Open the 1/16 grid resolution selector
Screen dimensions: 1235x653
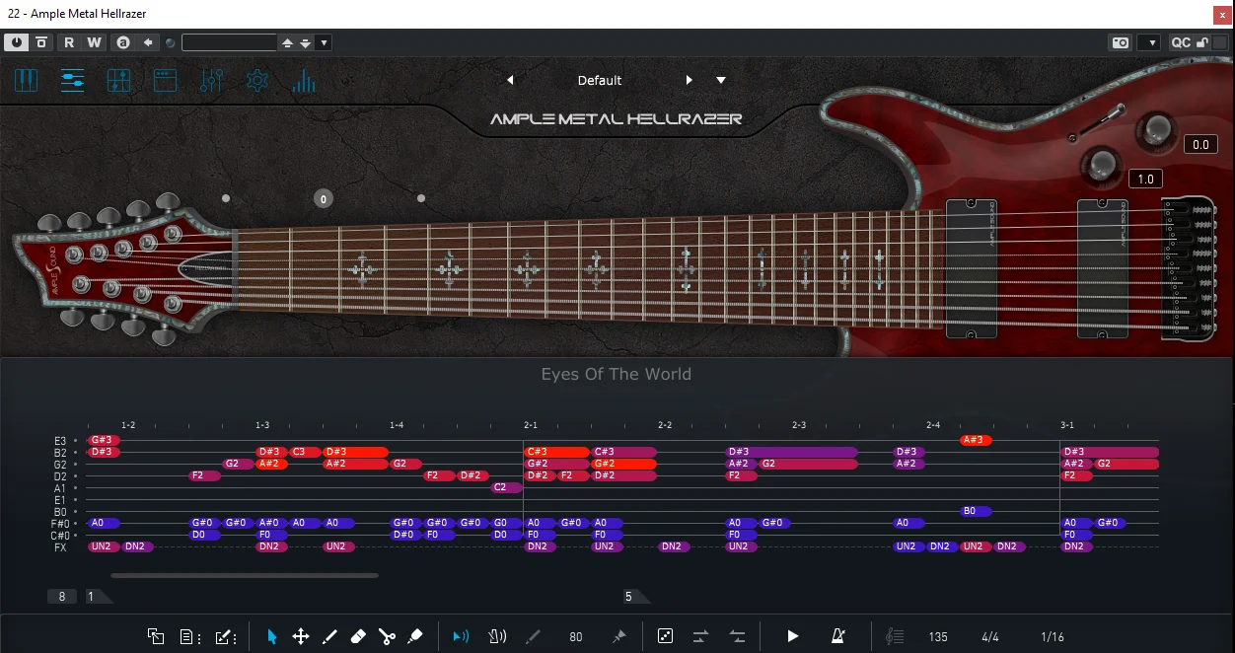point(1053,636)
